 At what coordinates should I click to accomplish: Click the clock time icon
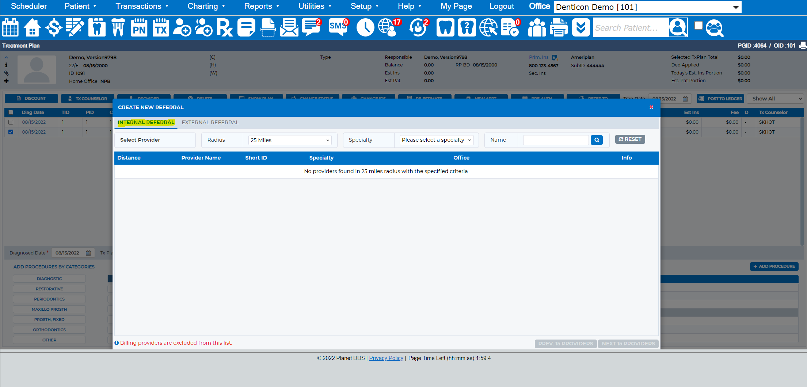click(x=365, y=28)
